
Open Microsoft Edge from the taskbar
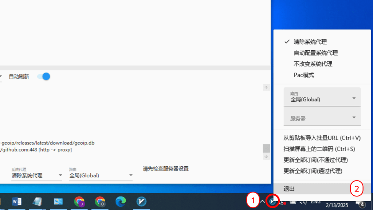coord(121,201)
